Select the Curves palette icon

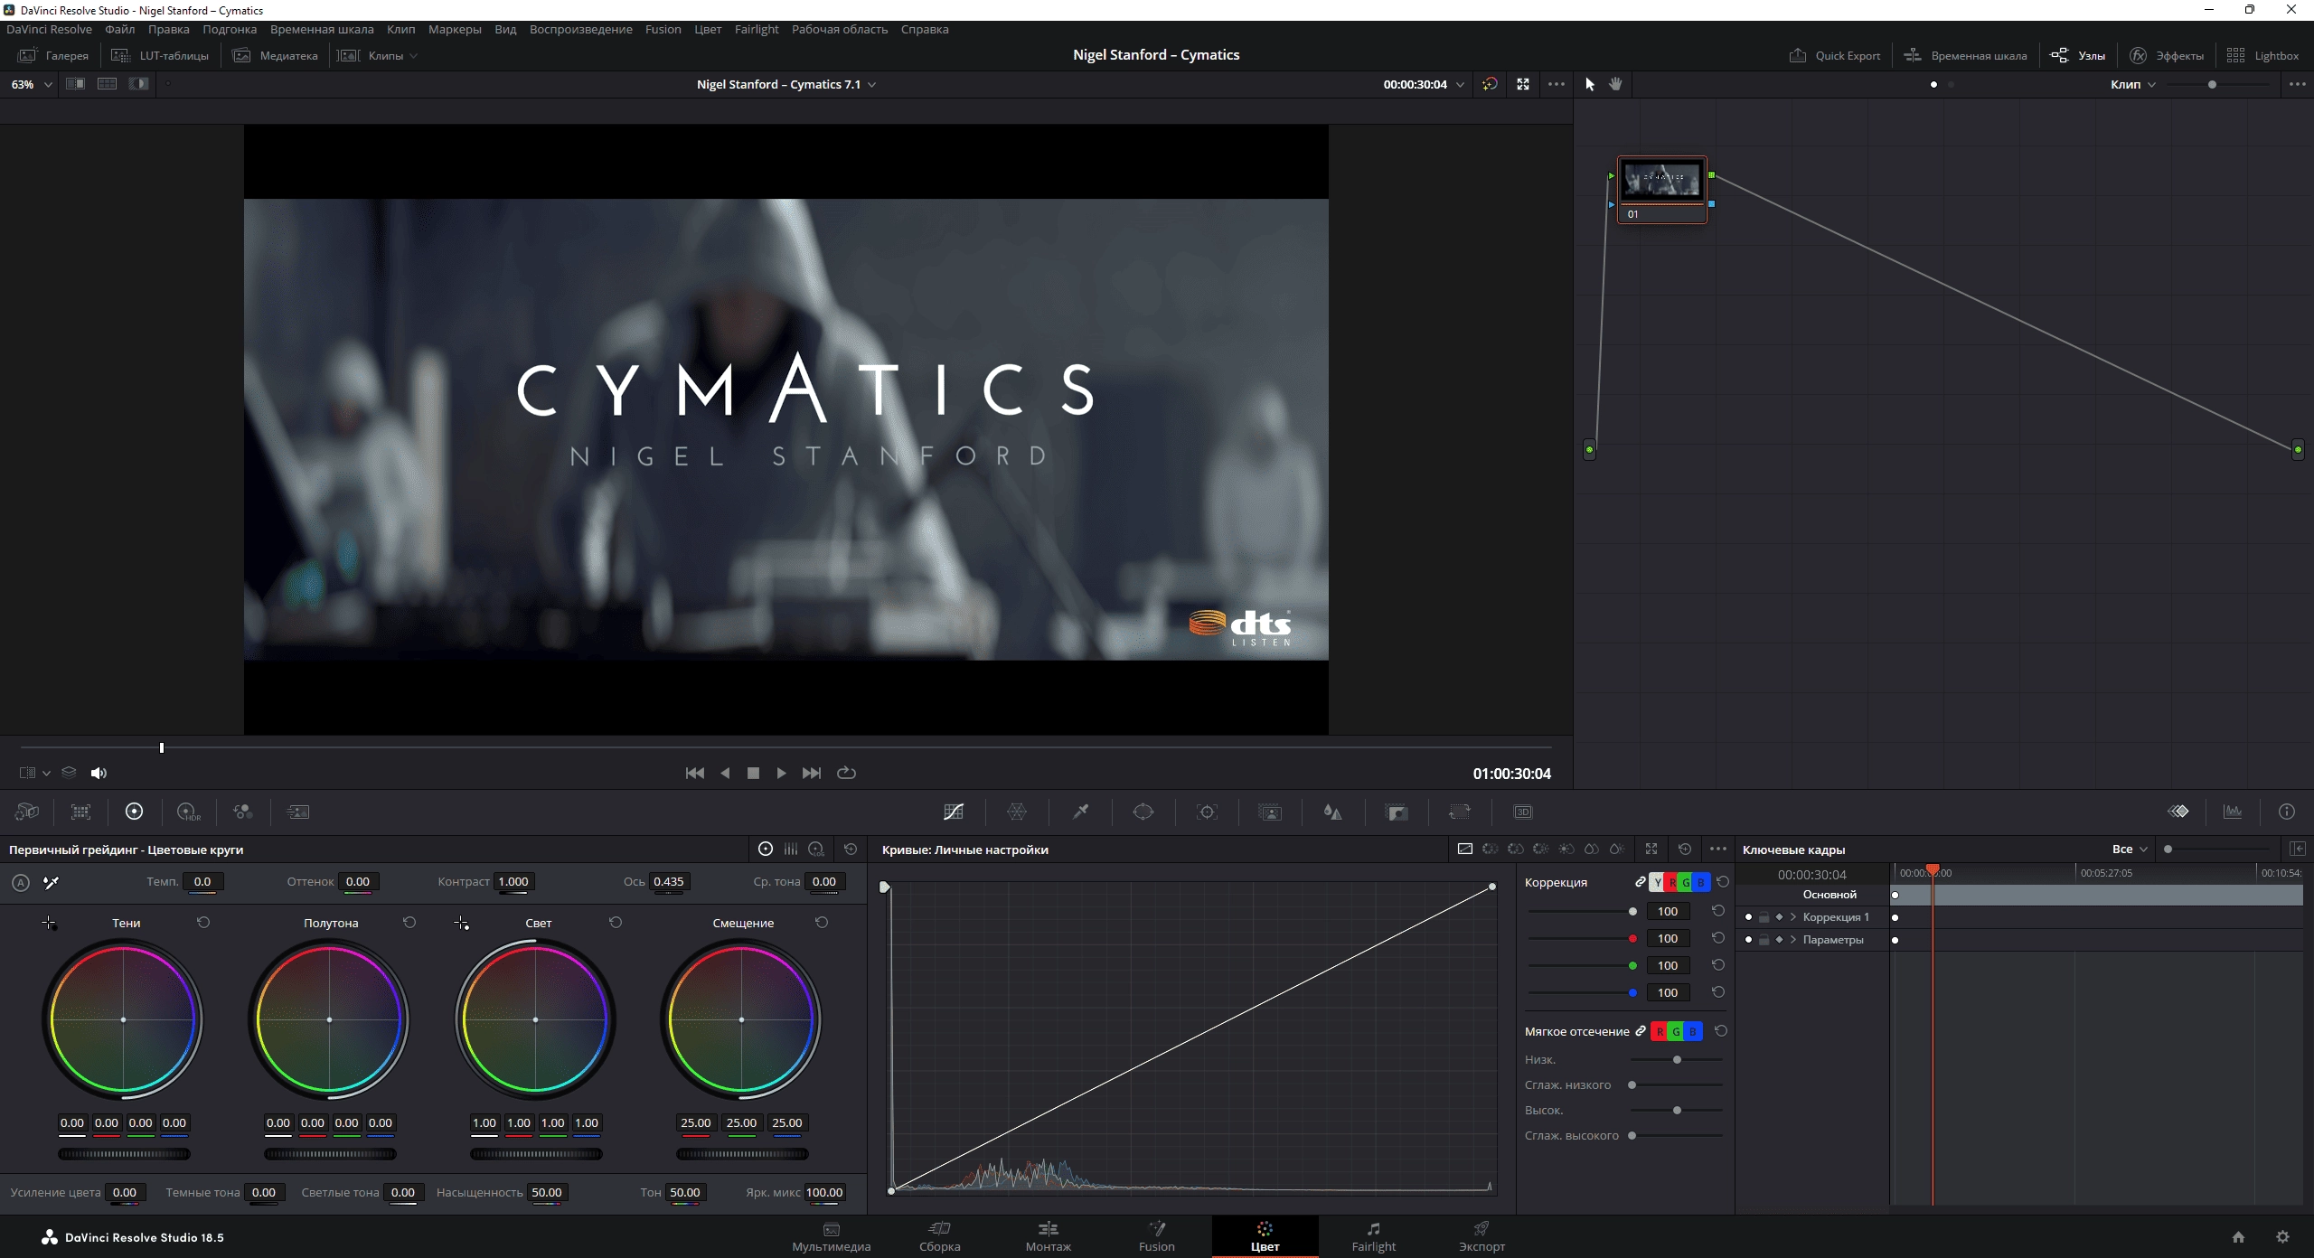(x=954, y=812)
